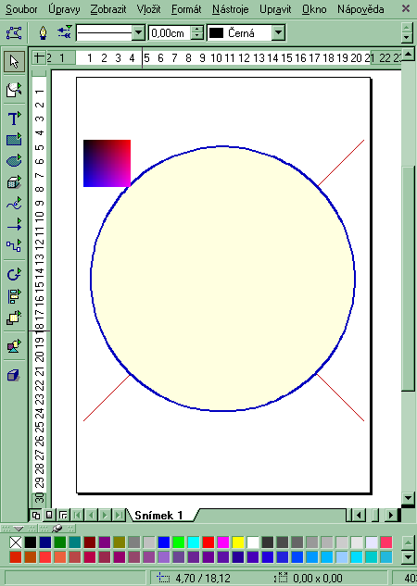The width and height of the screenshot is (417, 586).
Task: Jump to first slide tab button
Action: click(x=78, y=516)
